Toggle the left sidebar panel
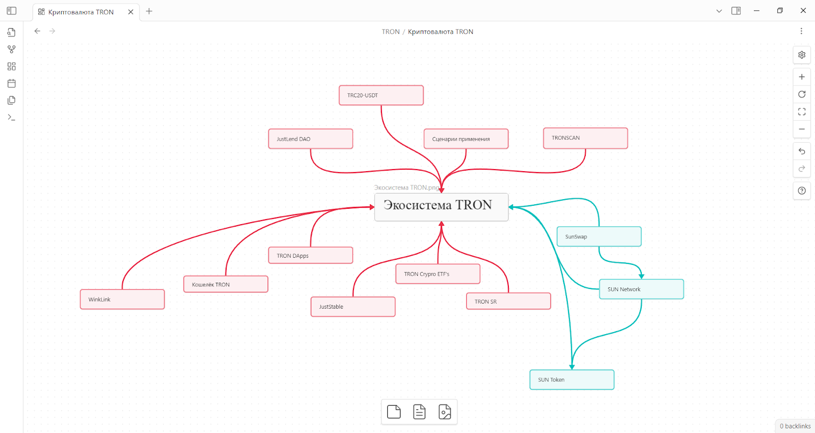The image size is (815, 433). (x=11, y=11)
